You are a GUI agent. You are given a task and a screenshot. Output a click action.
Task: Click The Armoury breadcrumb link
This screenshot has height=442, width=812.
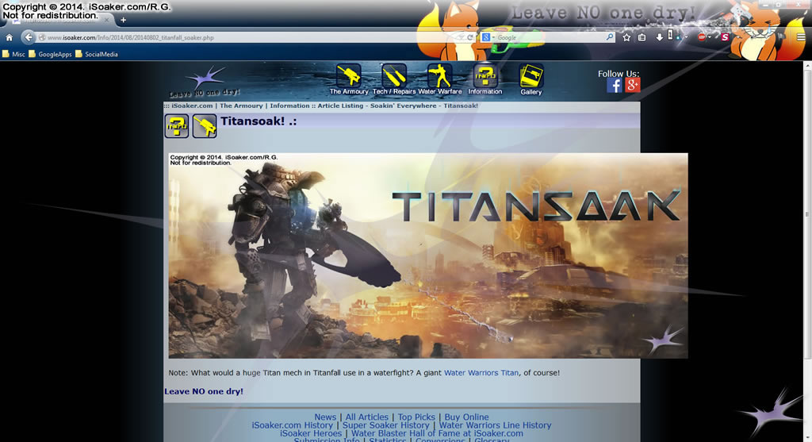[x=241, y=106]
